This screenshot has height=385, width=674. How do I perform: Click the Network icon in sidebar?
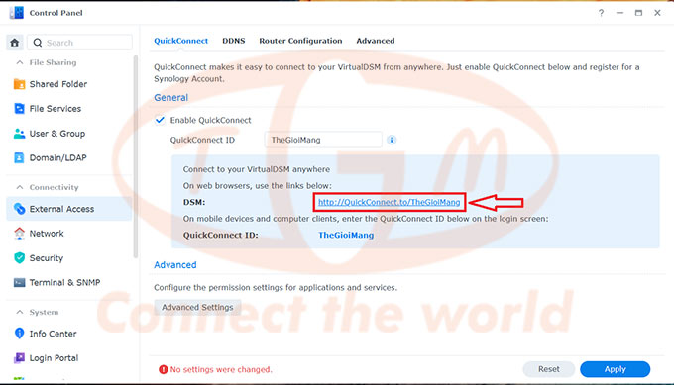point(20,234)
